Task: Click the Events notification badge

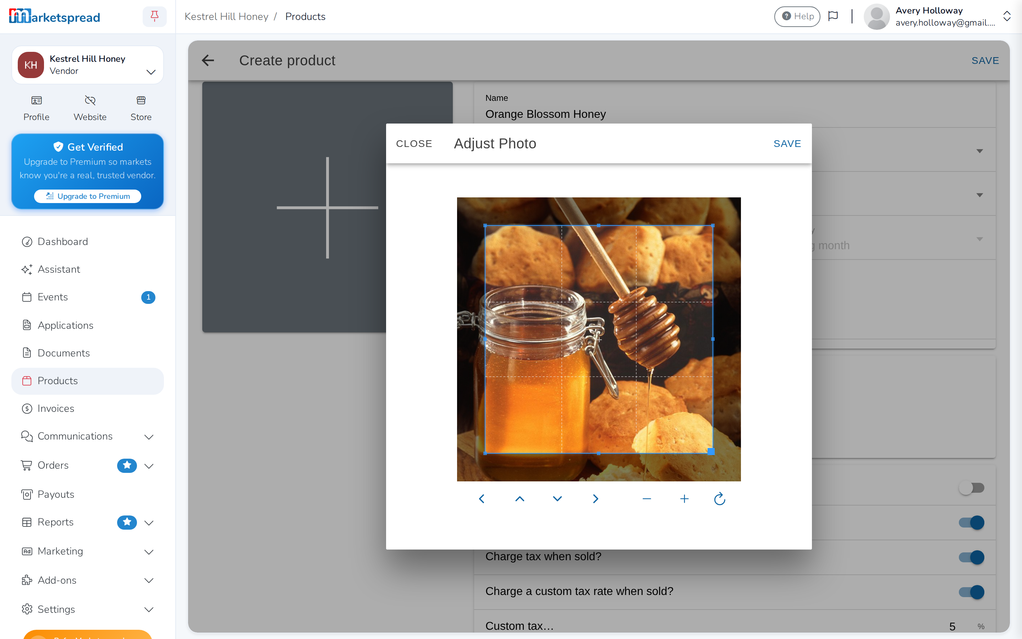Action: (x=148, y=297)
